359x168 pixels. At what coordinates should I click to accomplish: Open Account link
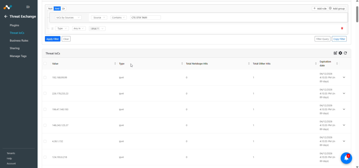coord(11,163)
